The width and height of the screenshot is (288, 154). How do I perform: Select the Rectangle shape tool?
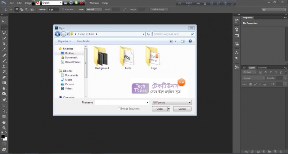[x=4, y=116]
